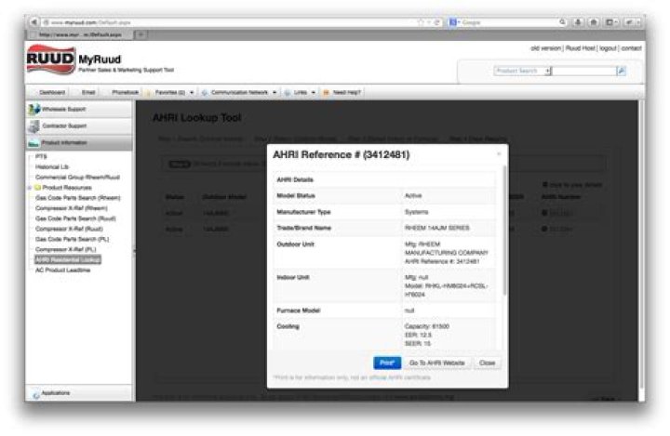
Task: Click the Links toolbar icon
Action: click(288, 93)
